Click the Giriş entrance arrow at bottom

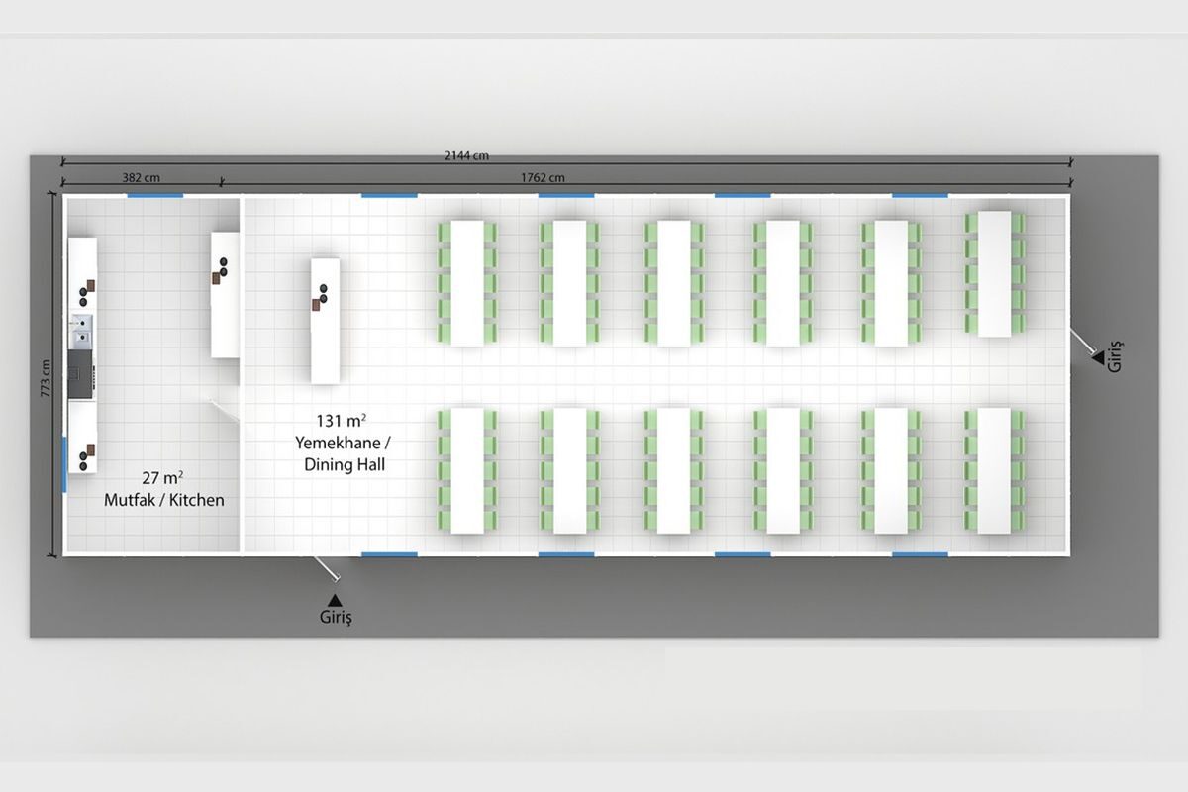(336, 600)
